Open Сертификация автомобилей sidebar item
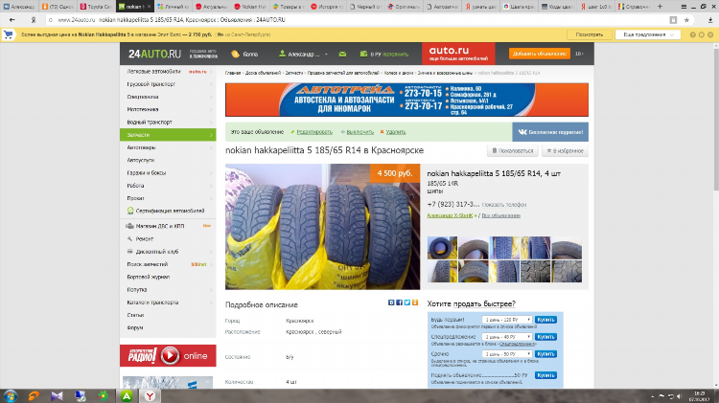Image resolution: width=719 pixels, height=403 pixels. click(x=168, y=211)
